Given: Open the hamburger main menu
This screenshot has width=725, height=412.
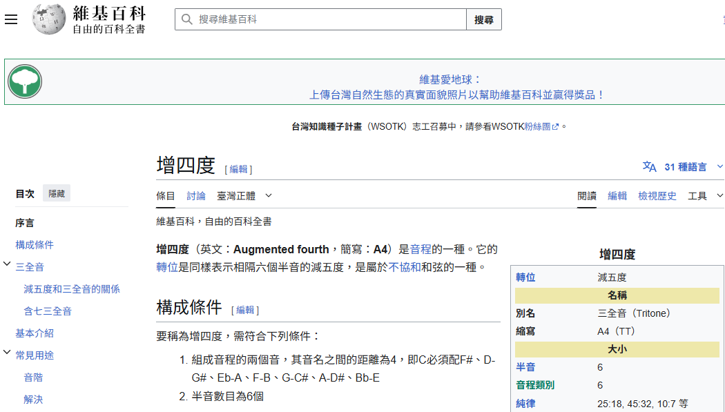Looking at the screenshot, I should [x=11, y=19].
